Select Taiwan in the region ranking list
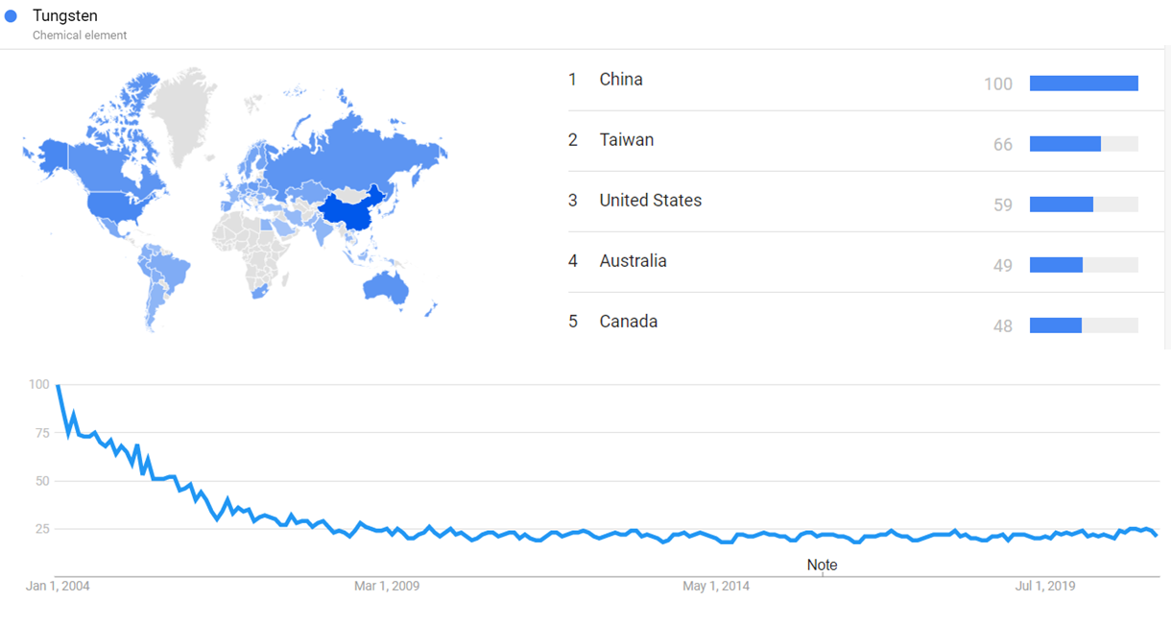 pyautogui.click(x=626, y=140)
